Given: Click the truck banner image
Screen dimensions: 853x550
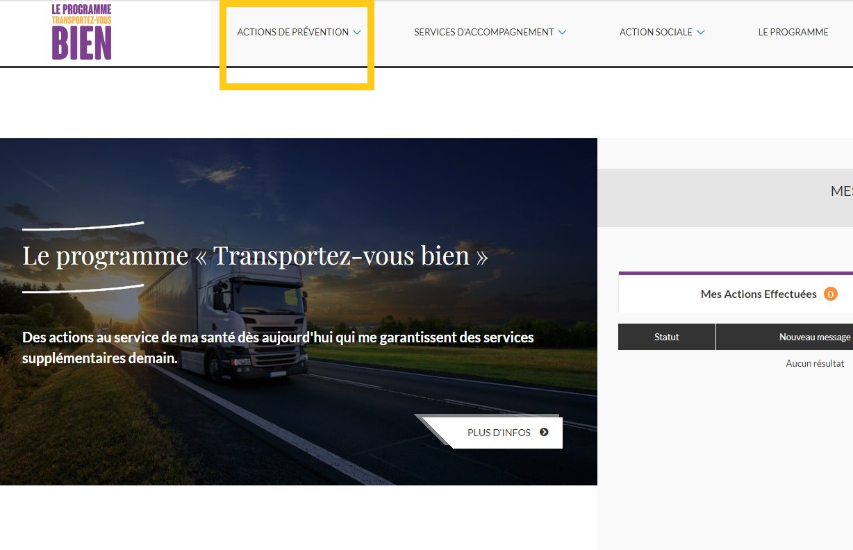Looking at the screenshot, I should (299, 312).
